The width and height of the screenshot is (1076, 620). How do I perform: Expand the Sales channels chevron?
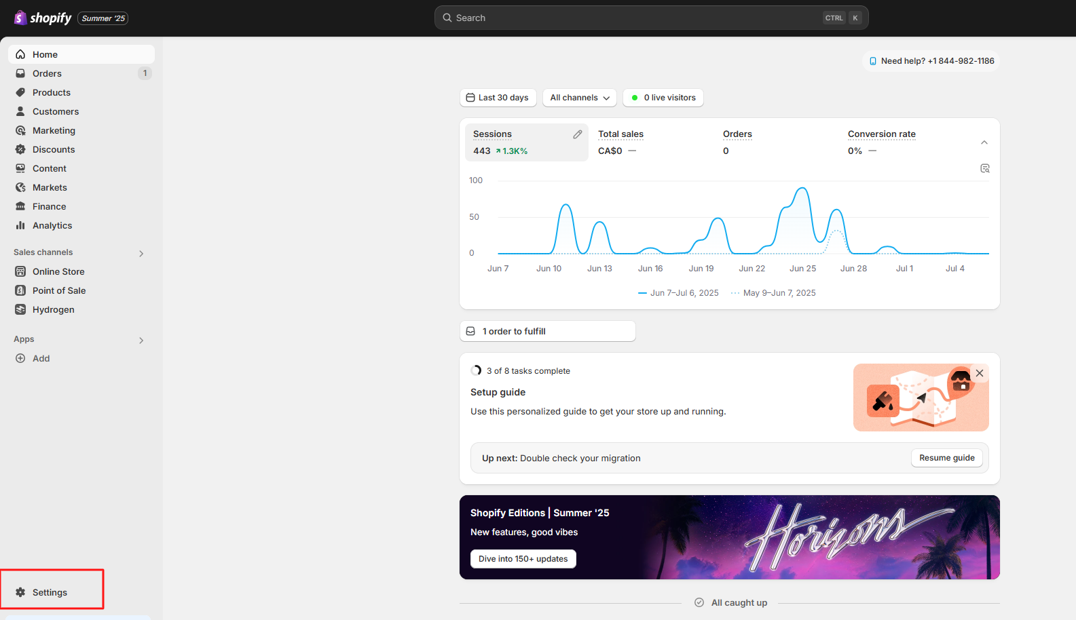(141, 253)
